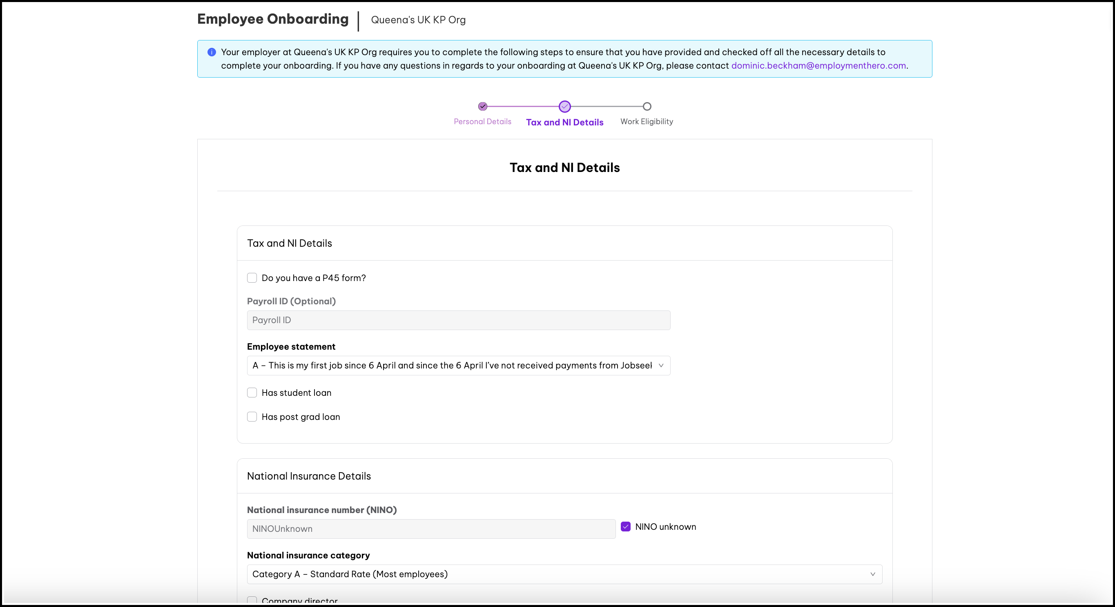Select the Tax and NI Details step label
Image resolution: width=1115 pixels, height=607 pixels.
tap(564, 123)
